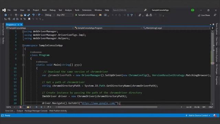Click the warning count triangle indicator
The width and height of the screenshot is (220, 124).
pyautogui.click(x=29, y=107)
